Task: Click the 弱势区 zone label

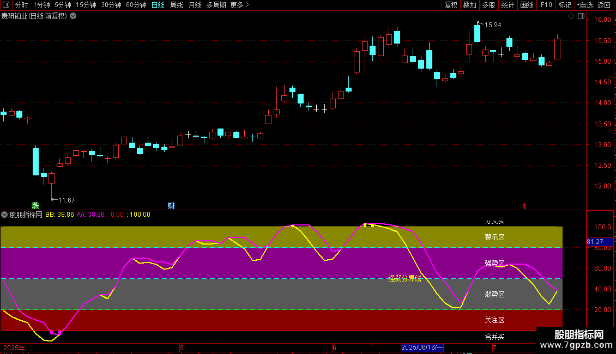Action: (494, 294)
